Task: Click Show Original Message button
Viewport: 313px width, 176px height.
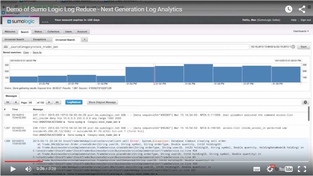Action: [102, 102]
